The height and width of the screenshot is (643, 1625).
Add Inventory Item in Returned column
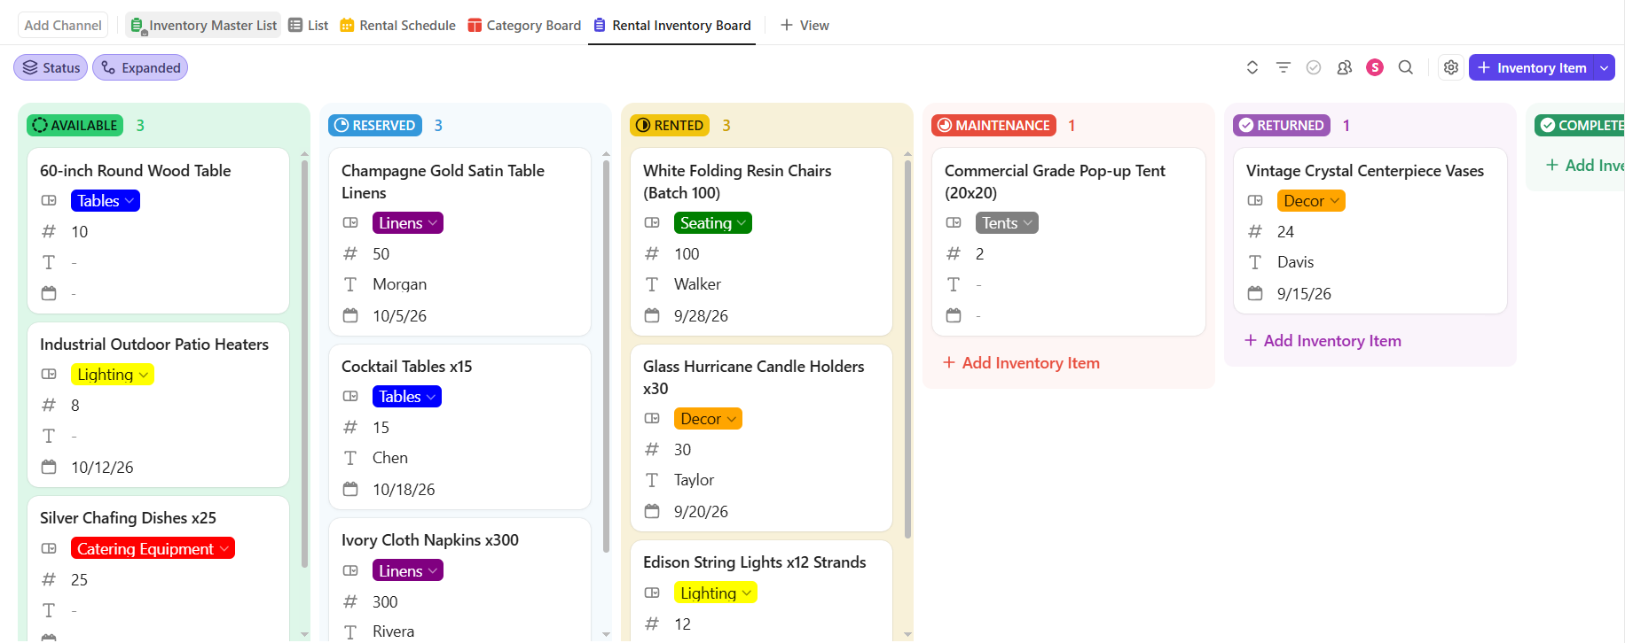(x=1323, y=341)
